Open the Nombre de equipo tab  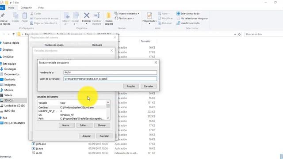(54, 45)
